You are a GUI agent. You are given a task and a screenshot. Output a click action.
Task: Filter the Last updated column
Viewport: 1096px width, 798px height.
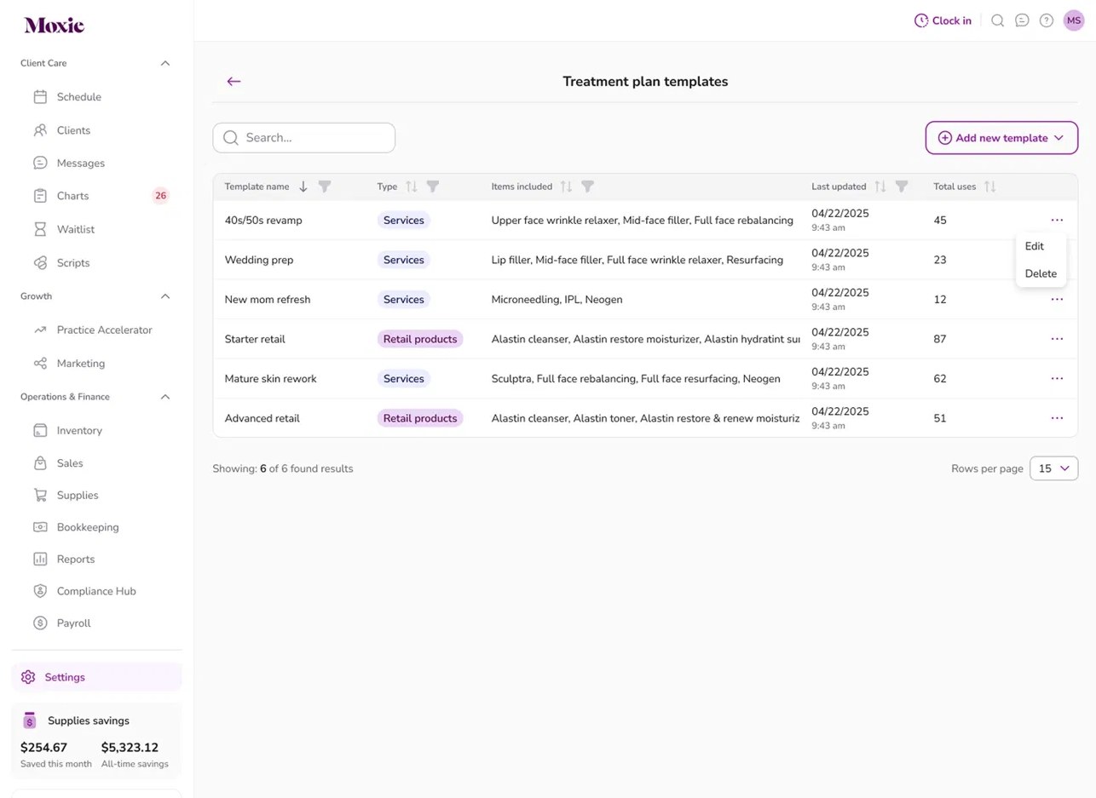point(902,187)
